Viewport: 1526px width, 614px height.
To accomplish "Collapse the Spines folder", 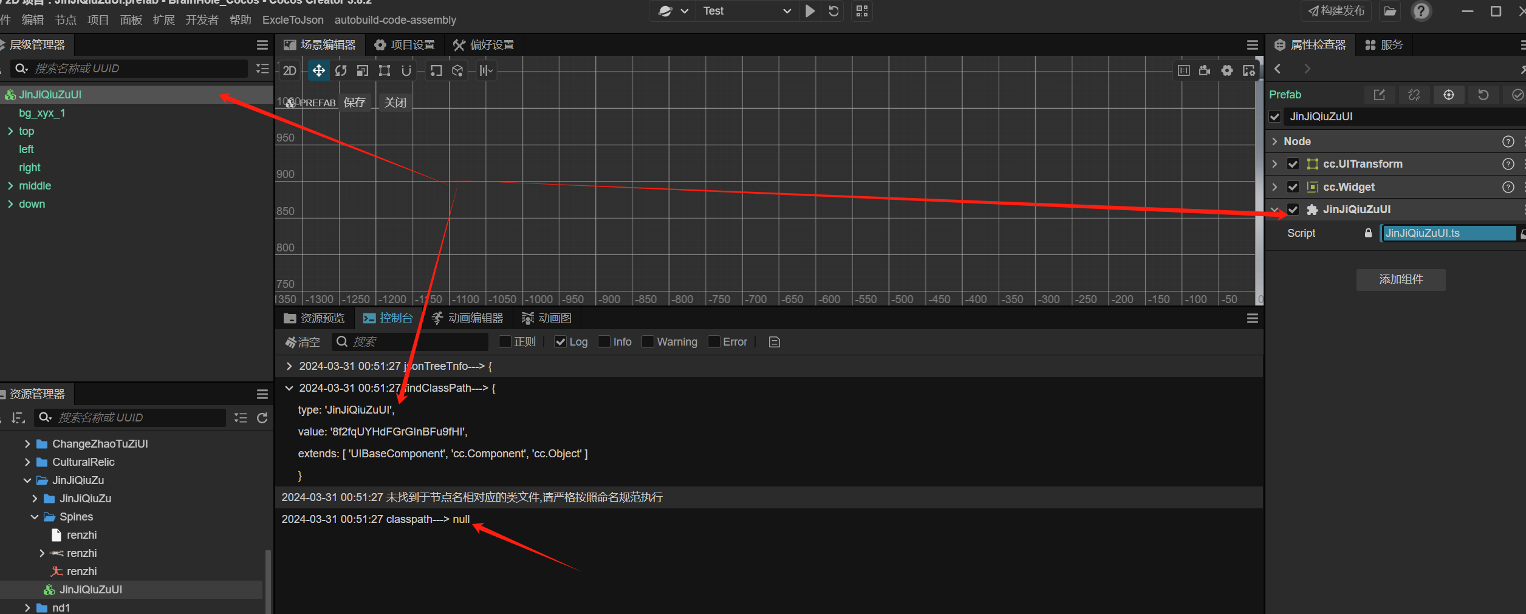I will [x=35, y=517].
